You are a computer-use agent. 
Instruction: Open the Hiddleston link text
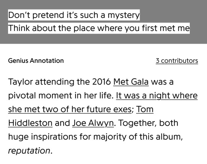tap(30, 123)
